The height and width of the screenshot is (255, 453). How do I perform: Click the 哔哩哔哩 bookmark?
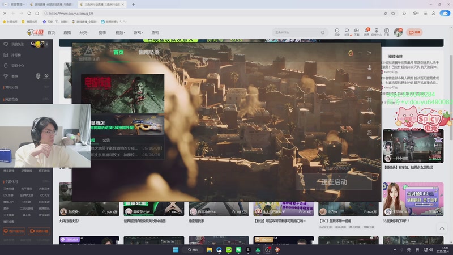click(114, 22)
